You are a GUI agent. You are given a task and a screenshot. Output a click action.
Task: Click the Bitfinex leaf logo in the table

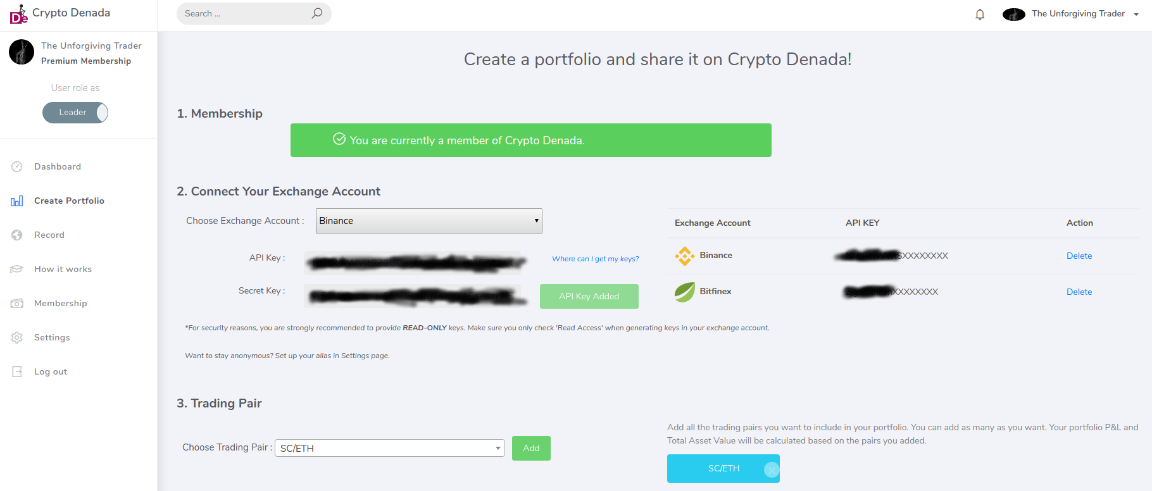click(x=685, y=292)
